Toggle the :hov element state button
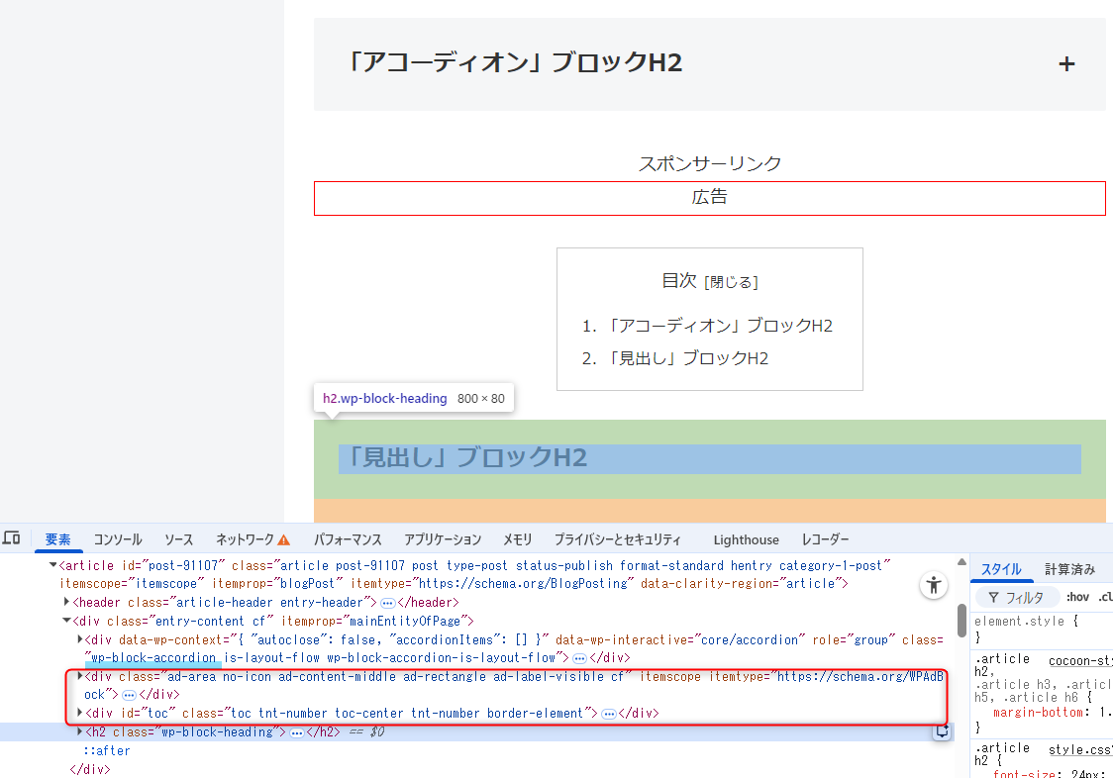 [1077, 597]
